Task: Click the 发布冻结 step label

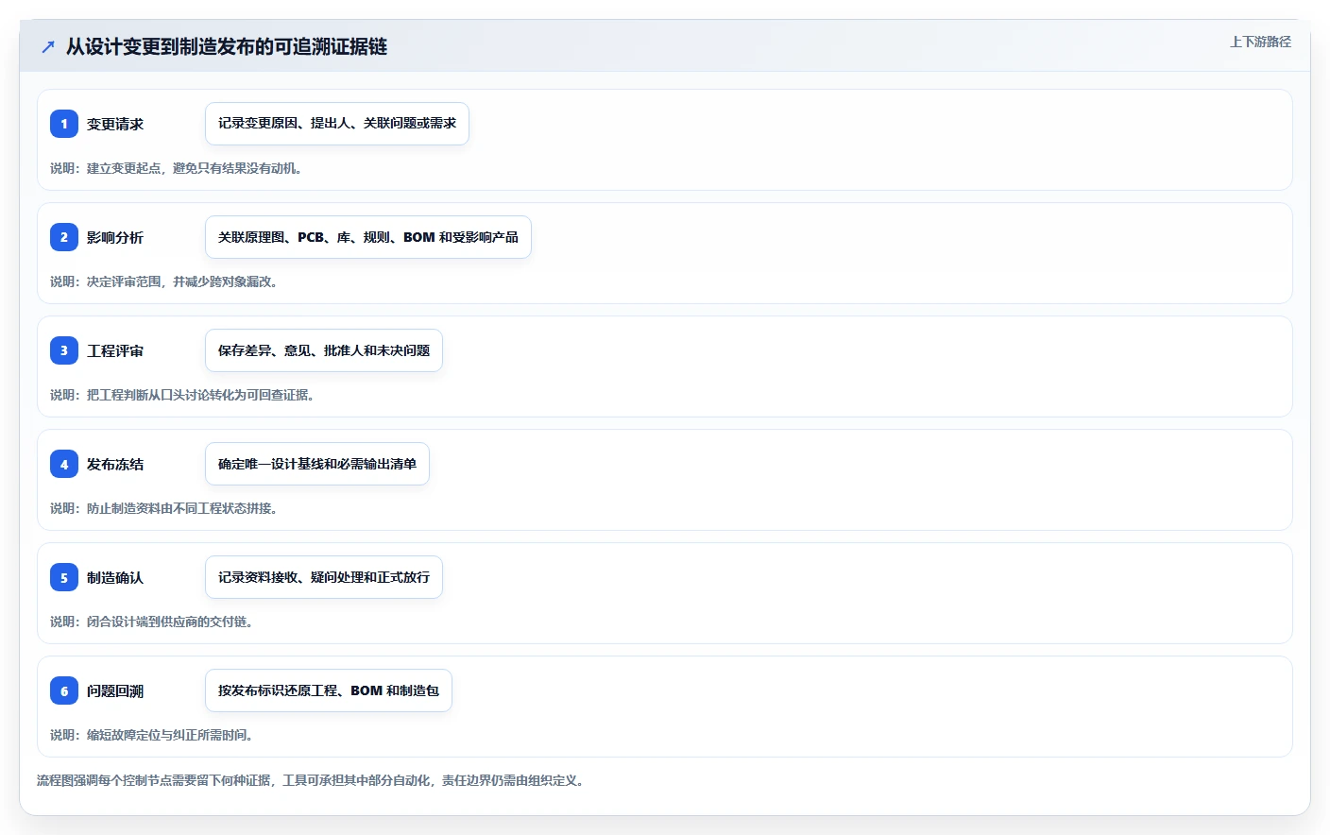Action: 115,464
